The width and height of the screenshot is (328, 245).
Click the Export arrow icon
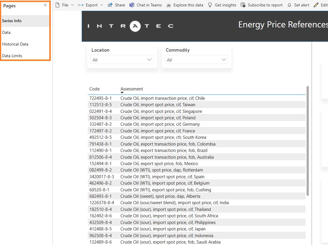[81, 5]
